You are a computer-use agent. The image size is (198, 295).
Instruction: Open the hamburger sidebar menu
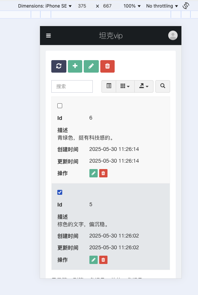(x=48, y=36)
